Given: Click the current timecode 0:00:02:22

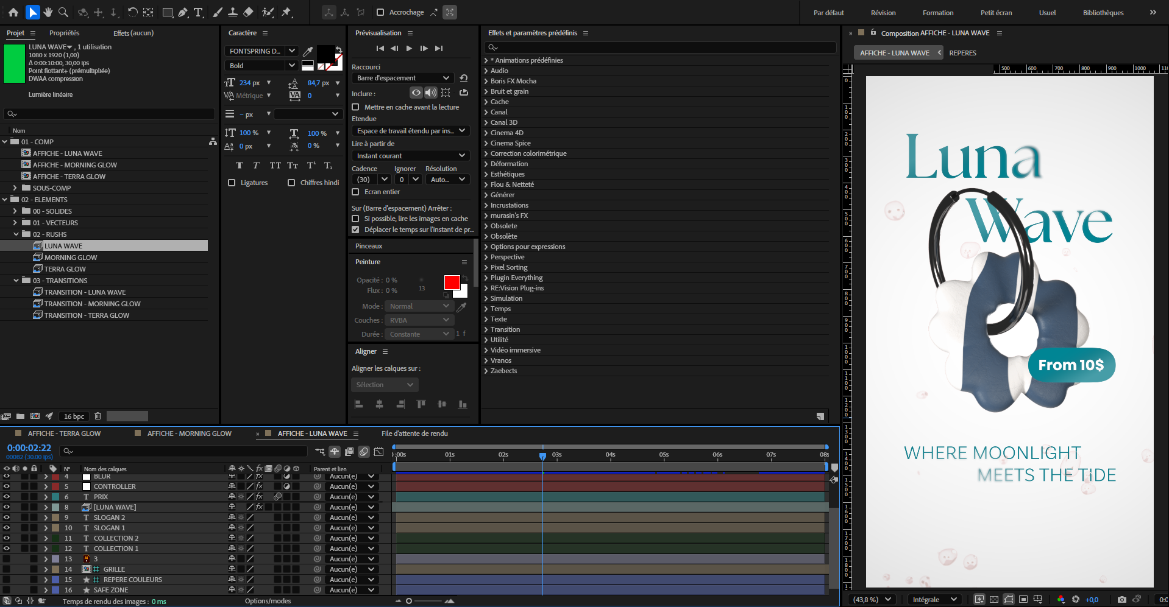Looking at the screenshot, I should point(29,448).
